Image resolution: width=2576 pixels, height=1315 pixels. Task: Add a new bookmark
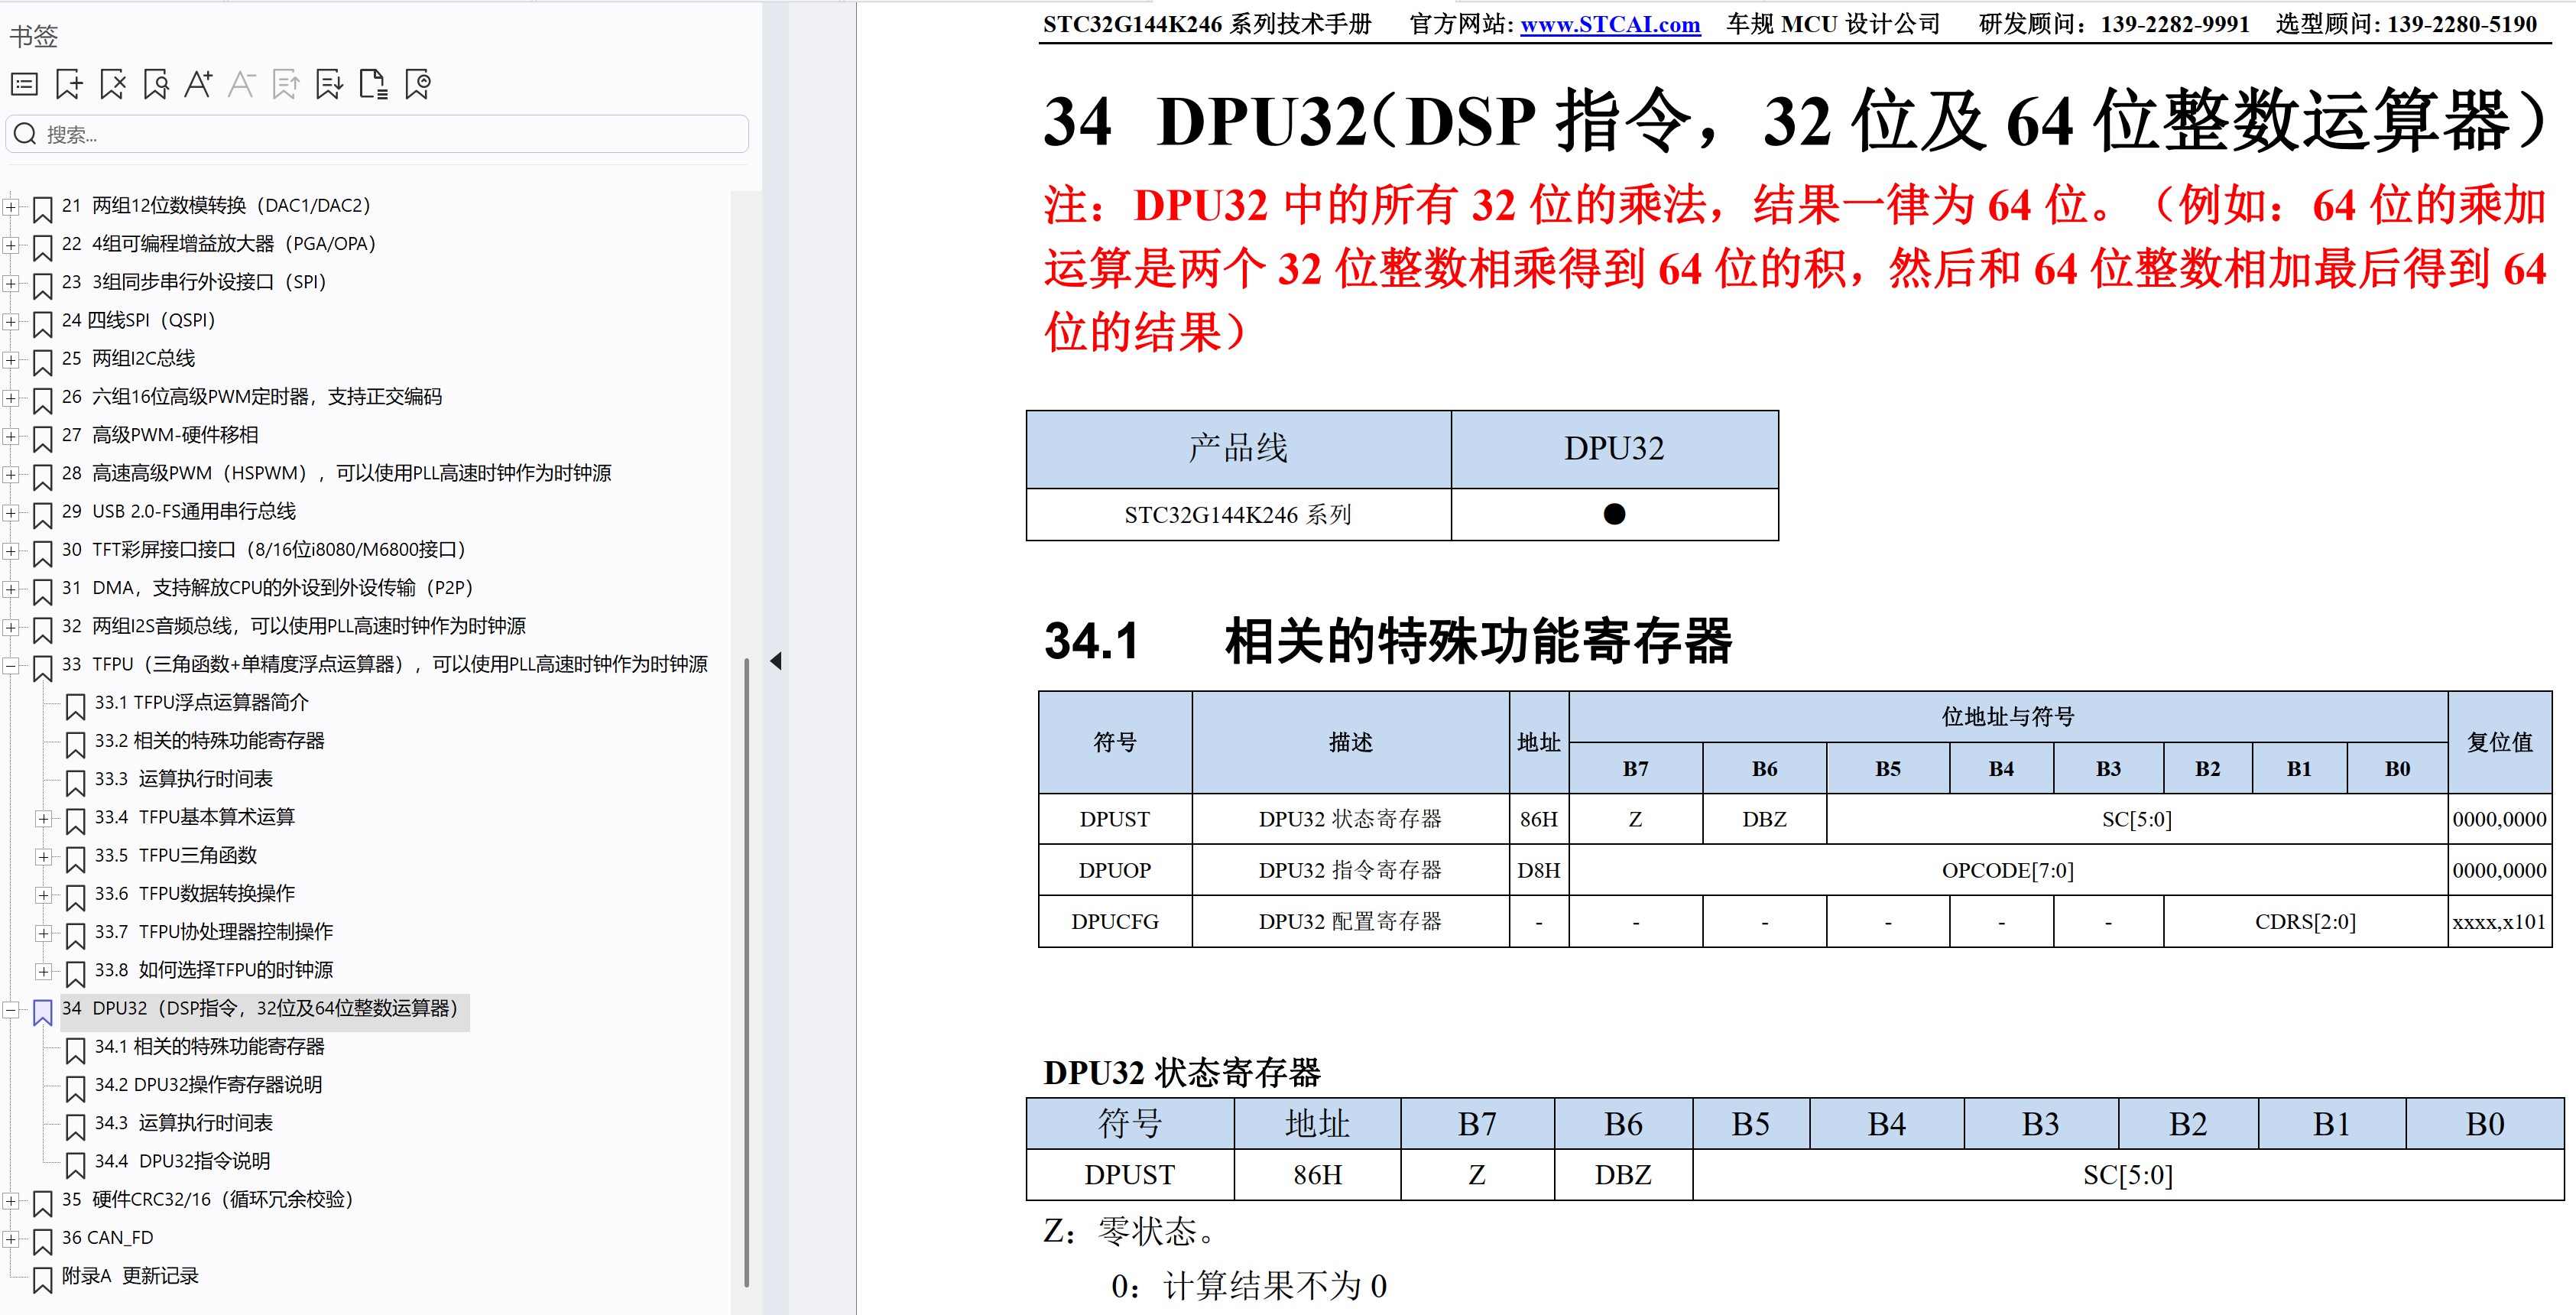click(x=67, y=84)
